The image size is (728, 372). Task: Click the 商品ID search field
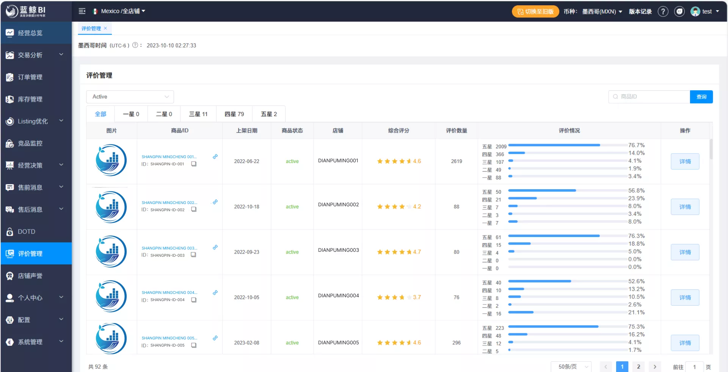pyautogui.click(x=649, y=97)
